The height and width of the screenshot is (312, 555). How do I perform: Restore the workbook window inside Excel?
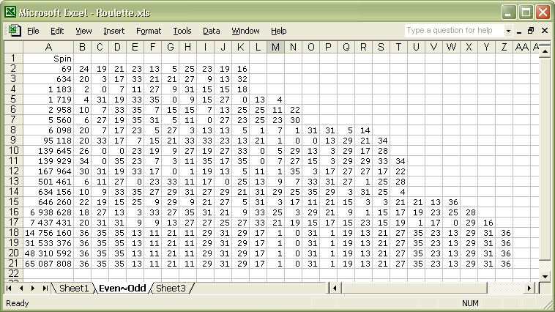(x=531, y=31)
